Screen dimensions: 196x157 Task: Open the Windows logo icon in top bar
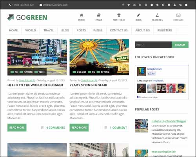click(x=186, y=5)
